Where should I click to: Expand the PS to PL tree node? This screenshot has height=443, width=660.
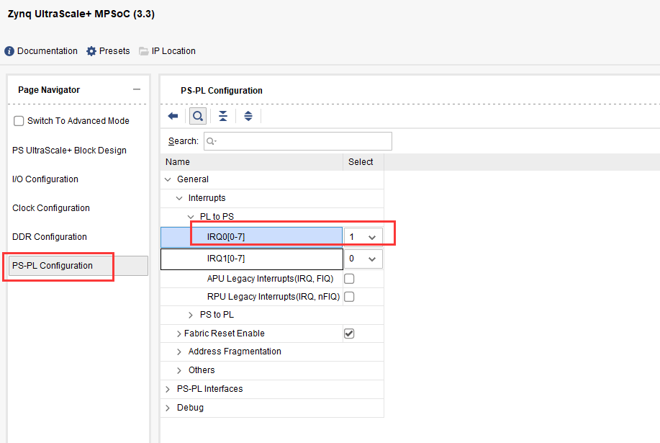pyautogui.click(x=191, y=315)
